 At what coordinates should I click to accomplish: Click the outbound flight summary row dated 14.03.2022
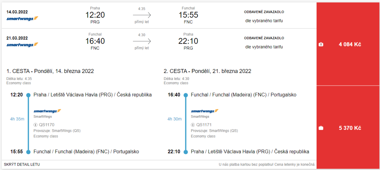point(158,15)
